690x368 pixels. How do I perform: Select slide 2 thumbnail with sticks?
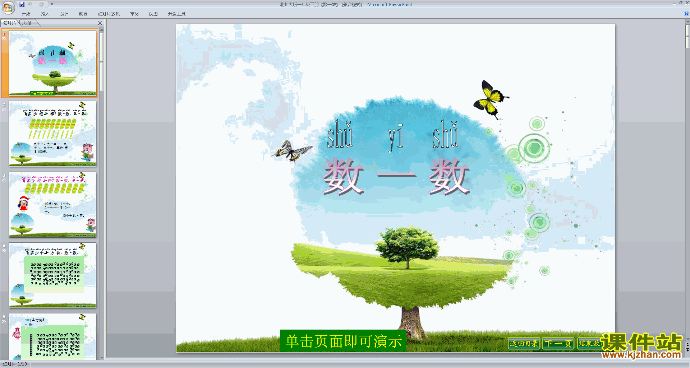click(x=52, y=134)
